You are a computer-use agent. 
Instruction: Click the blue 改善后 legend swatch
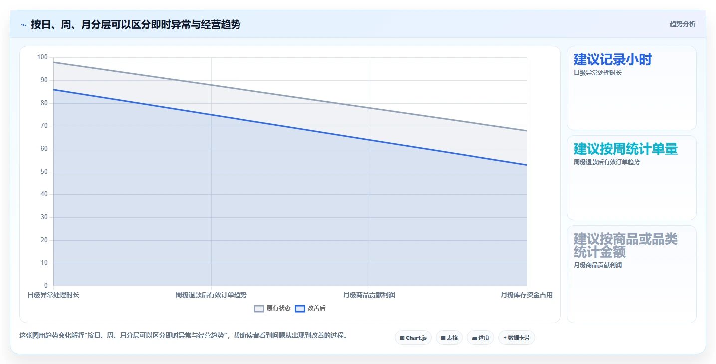300,309
